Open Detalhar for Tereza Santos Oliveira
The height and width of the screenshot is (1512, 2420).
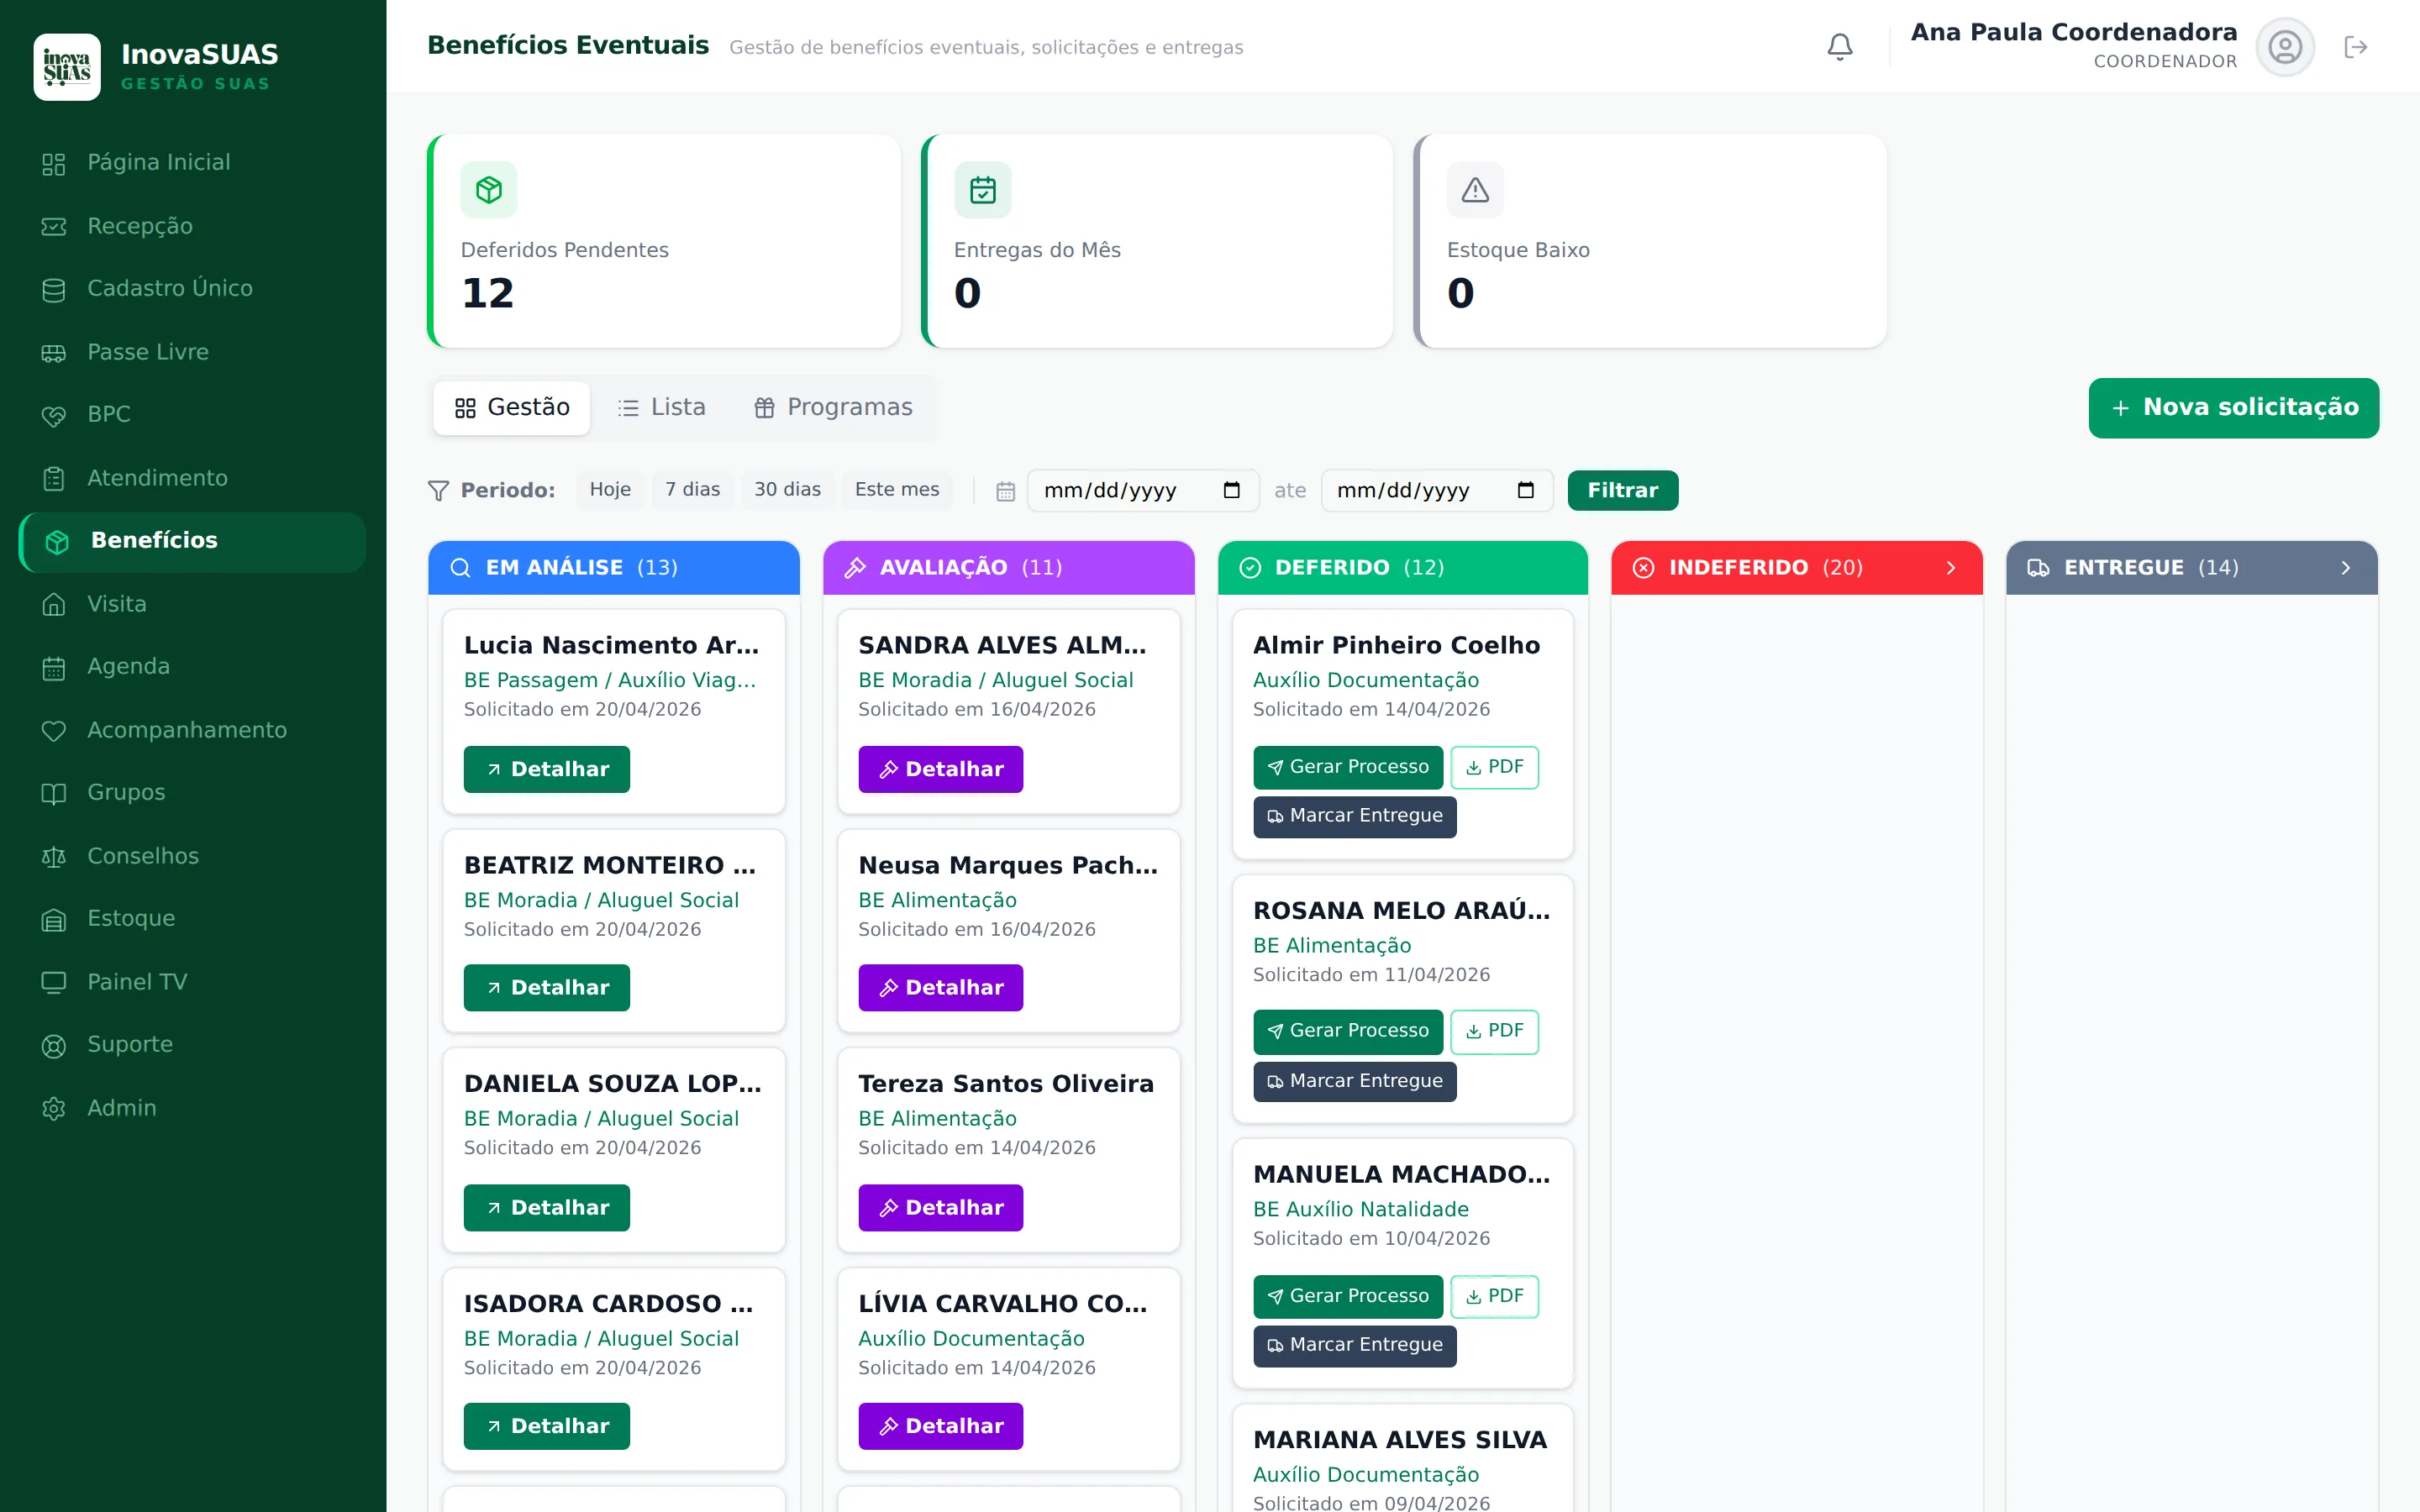pos(941,1208)
